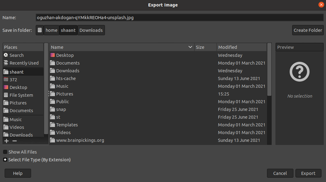Click the Pictures folder icon in file list
The image size is (326, 182).
click(x=52, y=94)
